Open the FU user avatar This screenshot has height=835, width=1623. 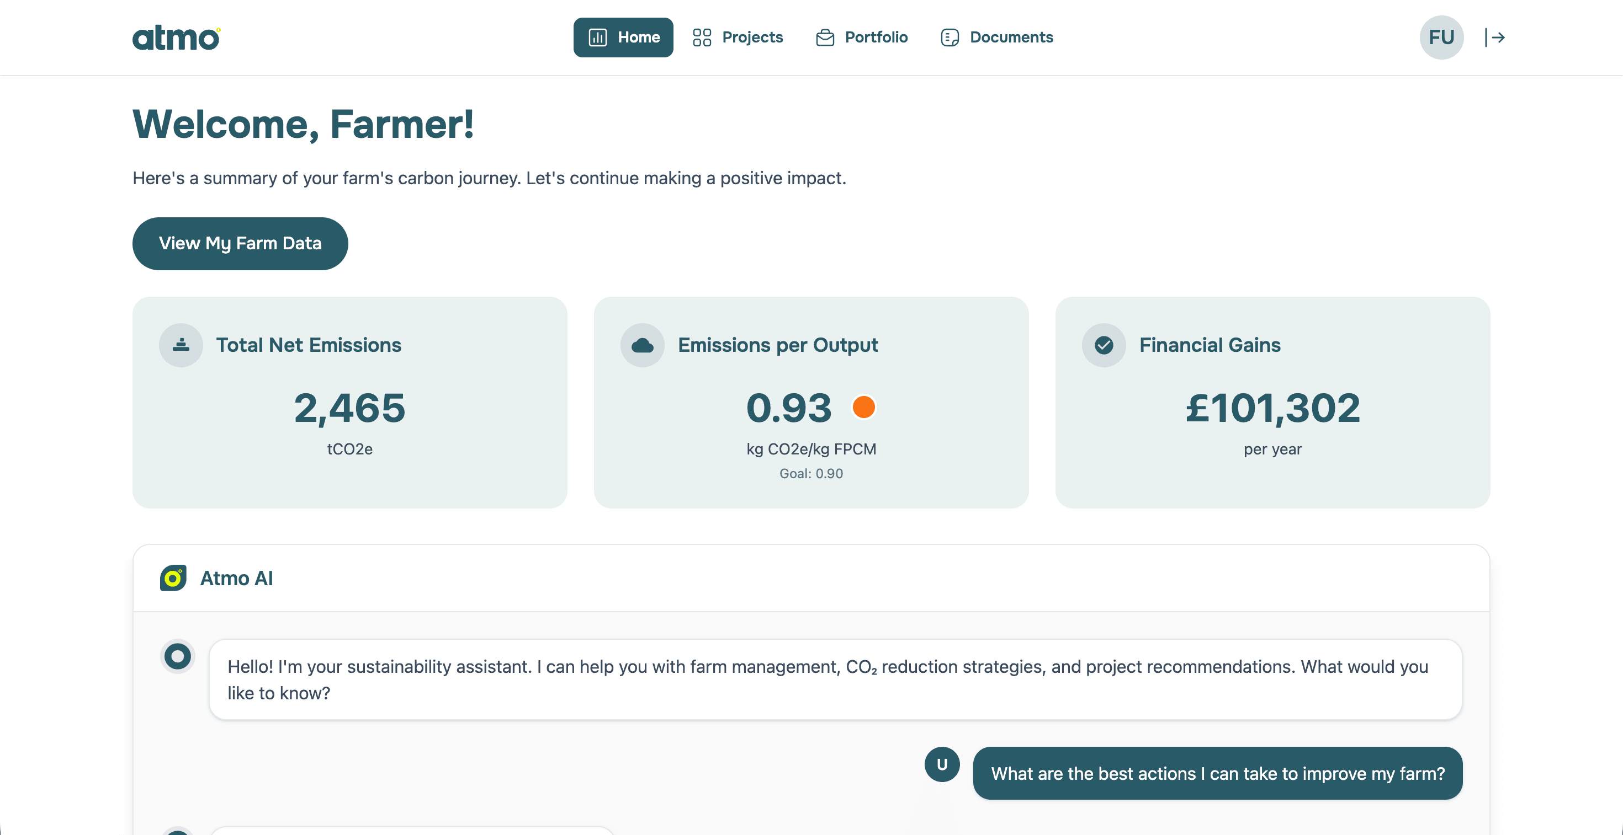coord(1441,37)
